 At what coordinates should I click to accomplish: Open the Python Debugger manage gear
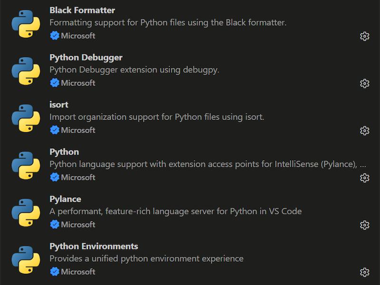pos(364,84)
